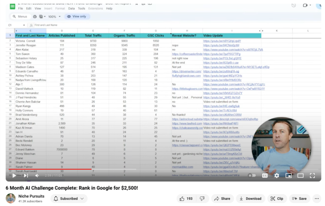The height and width of the screenshot is (206, 325).
Task: Skip to the next video
Action: [x=25, y=176]
